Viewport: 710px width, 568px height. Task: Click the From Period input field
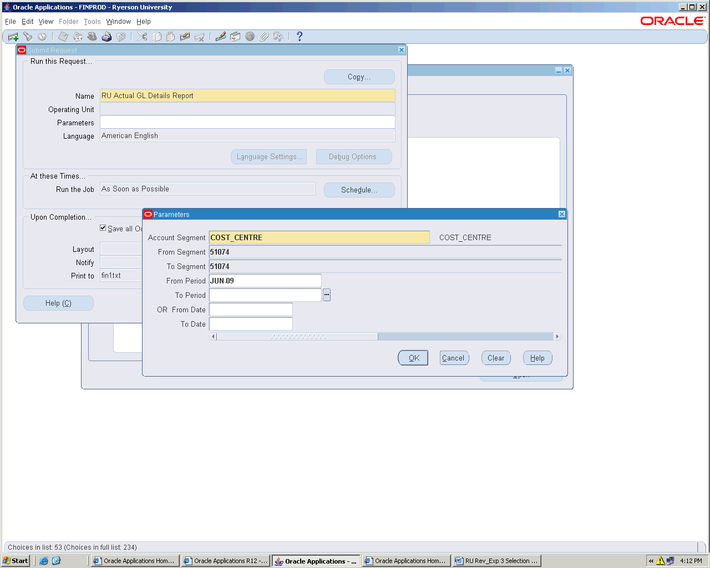[265, 281]
